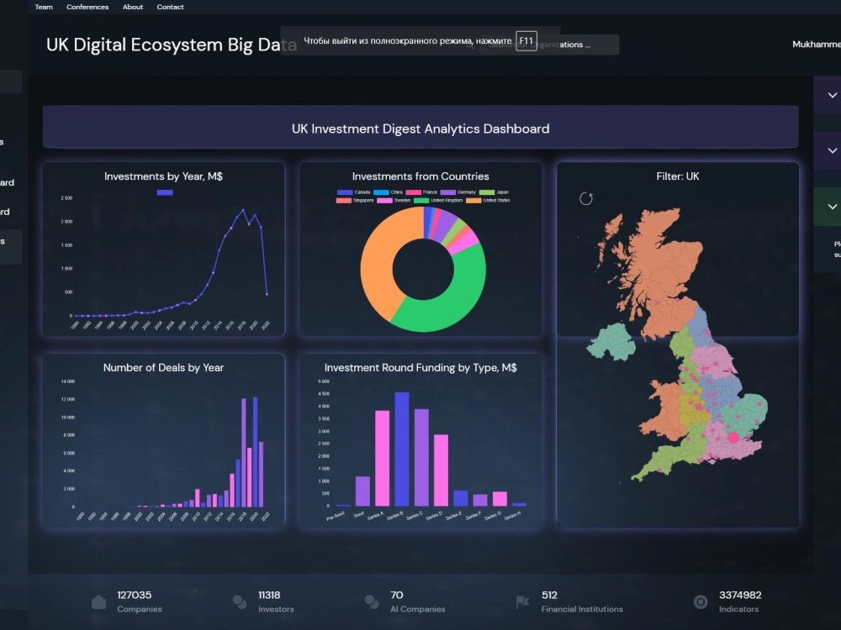Click the Indicators target icon

point(701,601)
